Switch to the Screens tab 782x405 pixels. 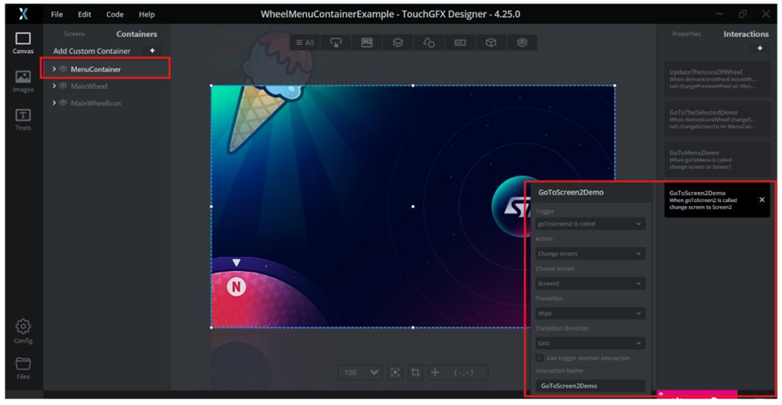tap(74, 34)
